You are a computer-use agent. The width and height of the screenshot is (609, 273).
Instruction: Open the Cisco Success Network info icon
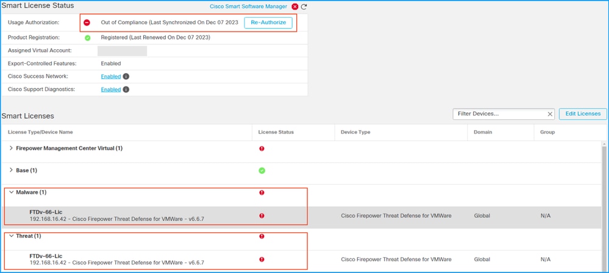pyautogui.click(x=126, y=76)
